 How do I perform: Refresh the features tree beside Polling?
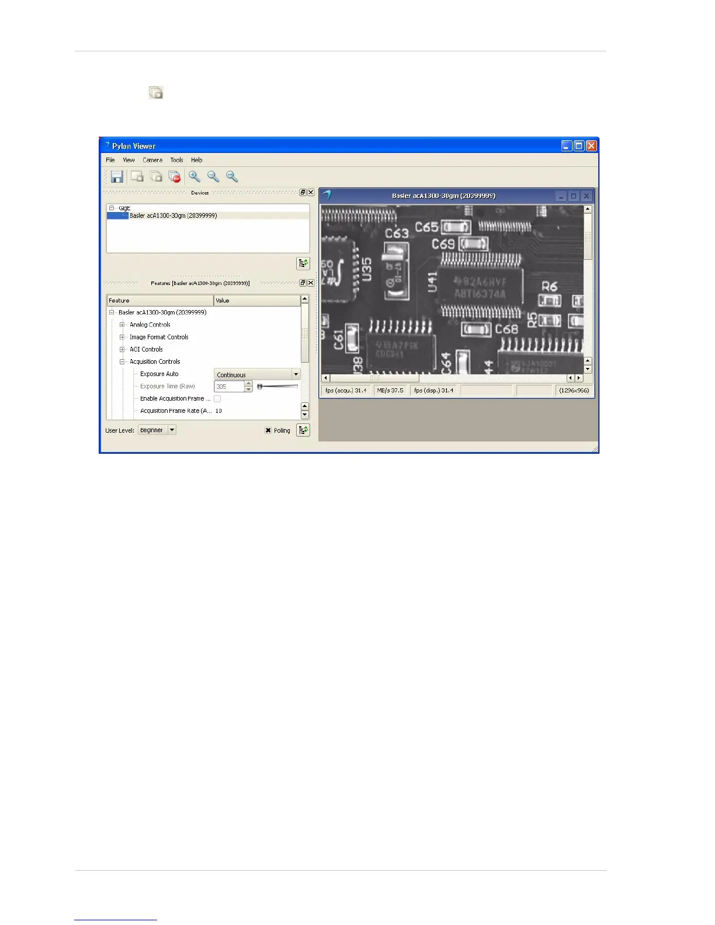(303, 430)
